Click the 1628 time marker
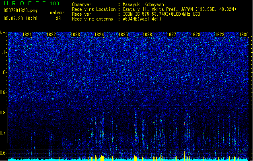Viewport: 253px width, 161px height. [196, 35]
